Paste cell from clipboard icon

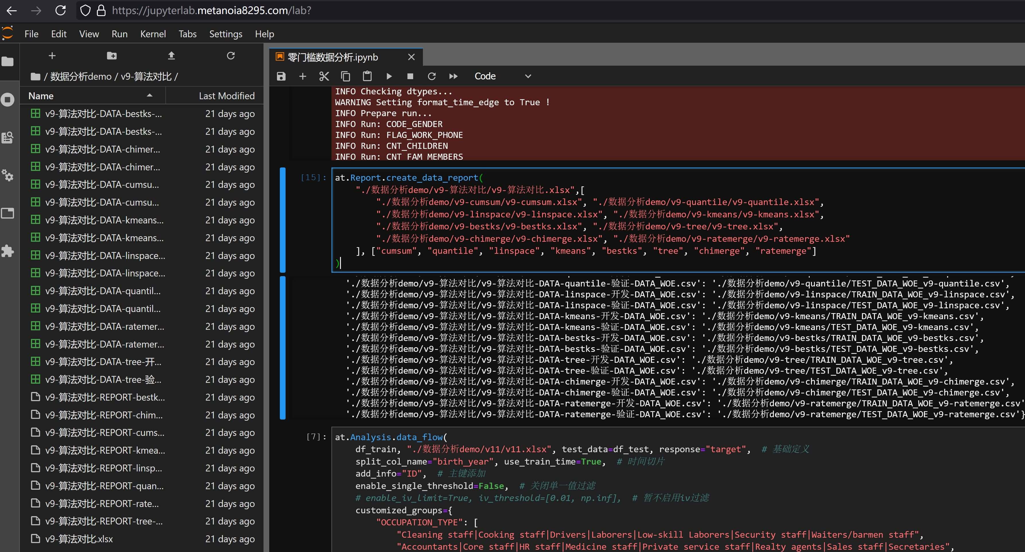(x=367, y=76)
